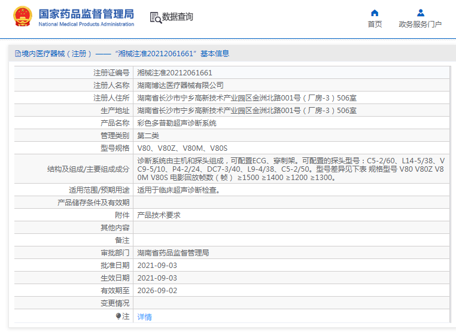Click the 变更情况 row label
The height and width of the screenshot is (332, 456).
click(115, 303)
